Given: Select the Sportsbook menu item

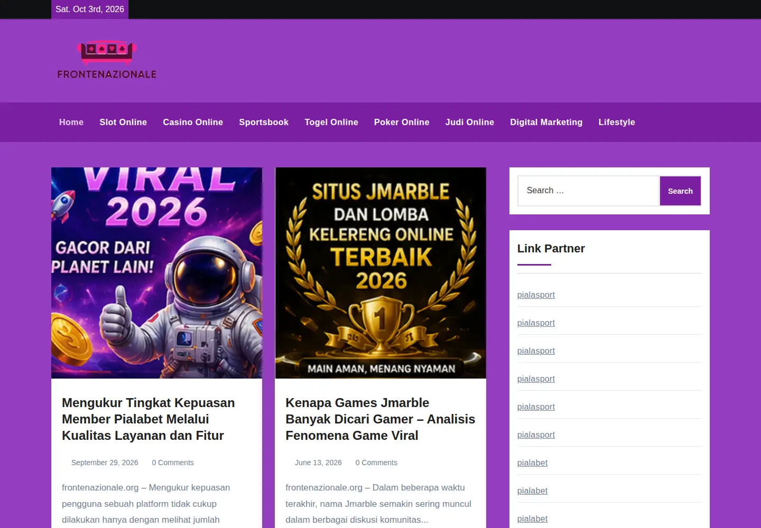Looking at the screenshot, I should (264, 122).
